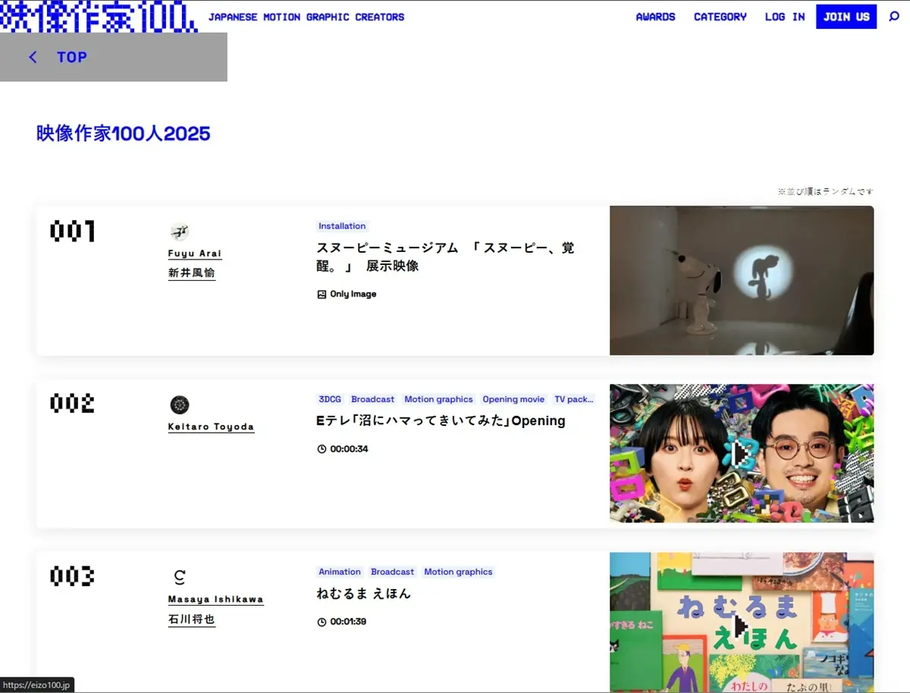Open the search with the magnifier icon
This screenshot has width=910, height=693.
pos(895,16)
